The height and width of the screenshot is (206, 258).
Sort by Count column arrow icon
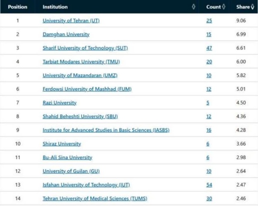click(x=224, y=7)
